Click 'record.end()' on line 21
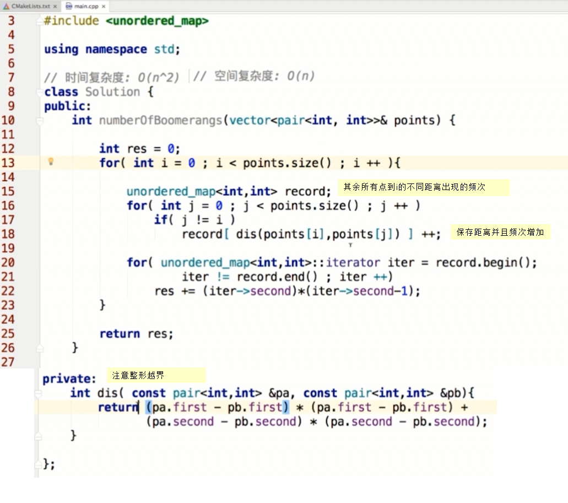The image size is (568, 503). (x=277, y=277)
